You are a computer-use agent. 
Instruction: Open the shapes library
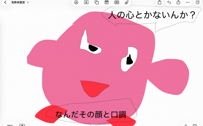[x=96, y=2]
